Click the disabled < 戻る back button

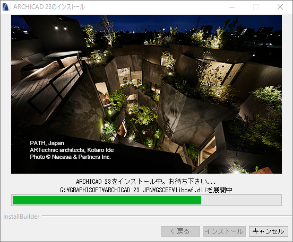click(x=180, y=231)
